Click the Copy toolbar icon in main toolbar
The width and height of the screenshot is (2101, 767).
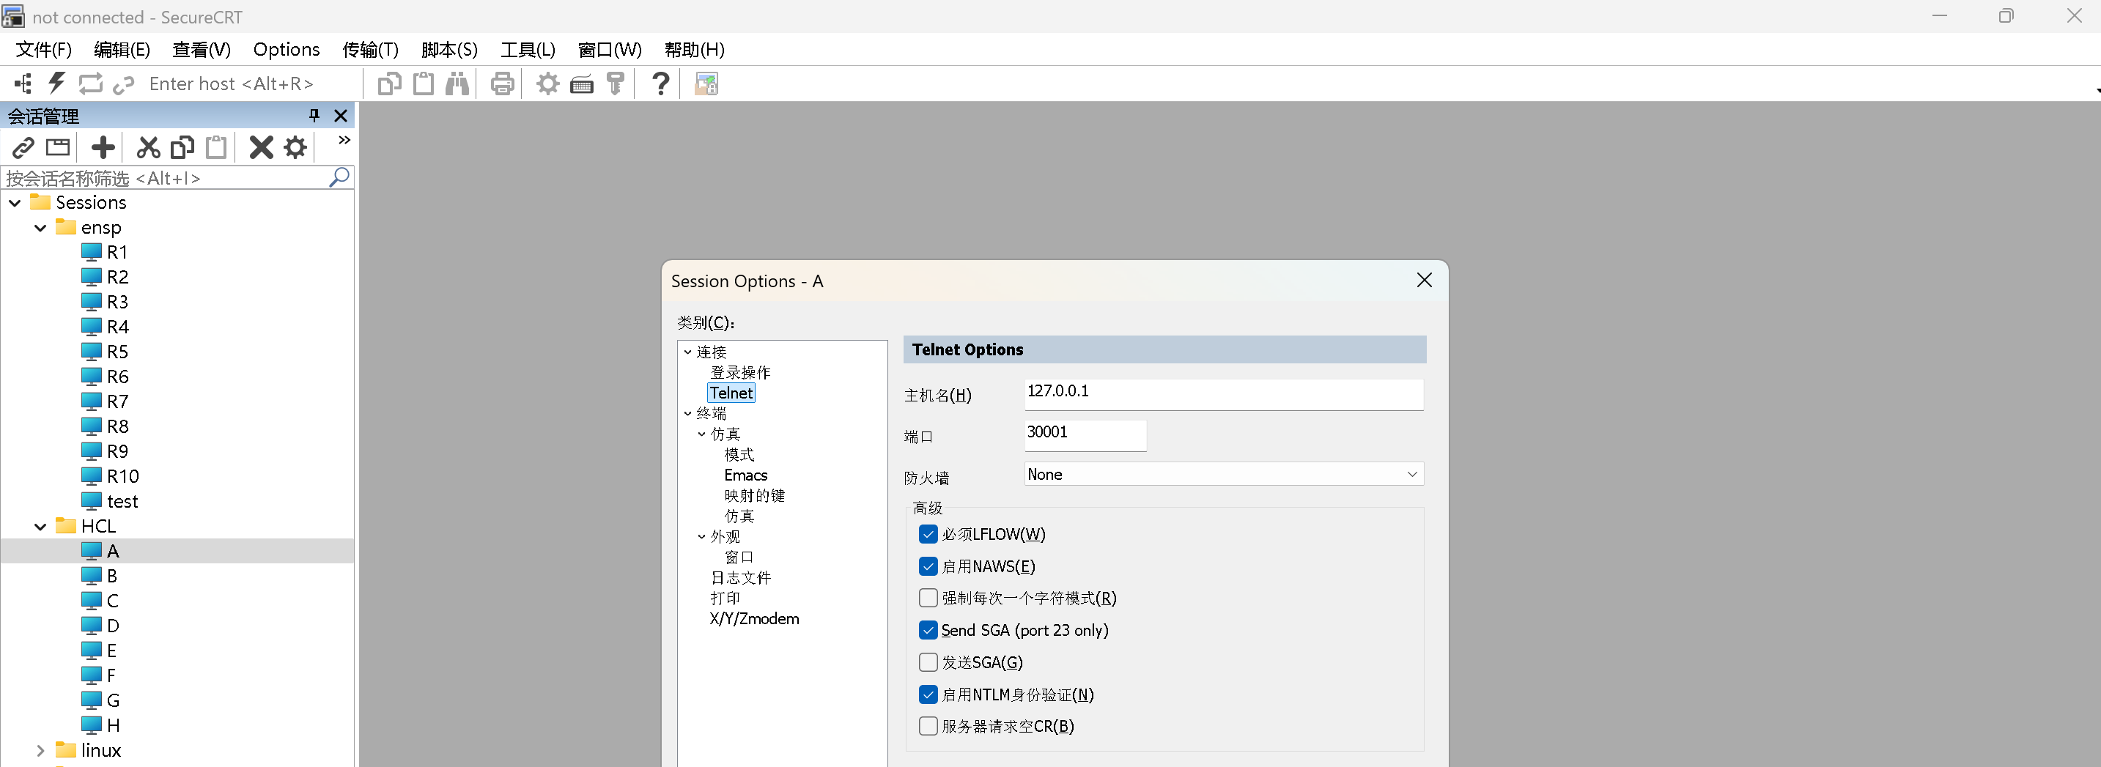pyautogui.click(x=389, y=83)
